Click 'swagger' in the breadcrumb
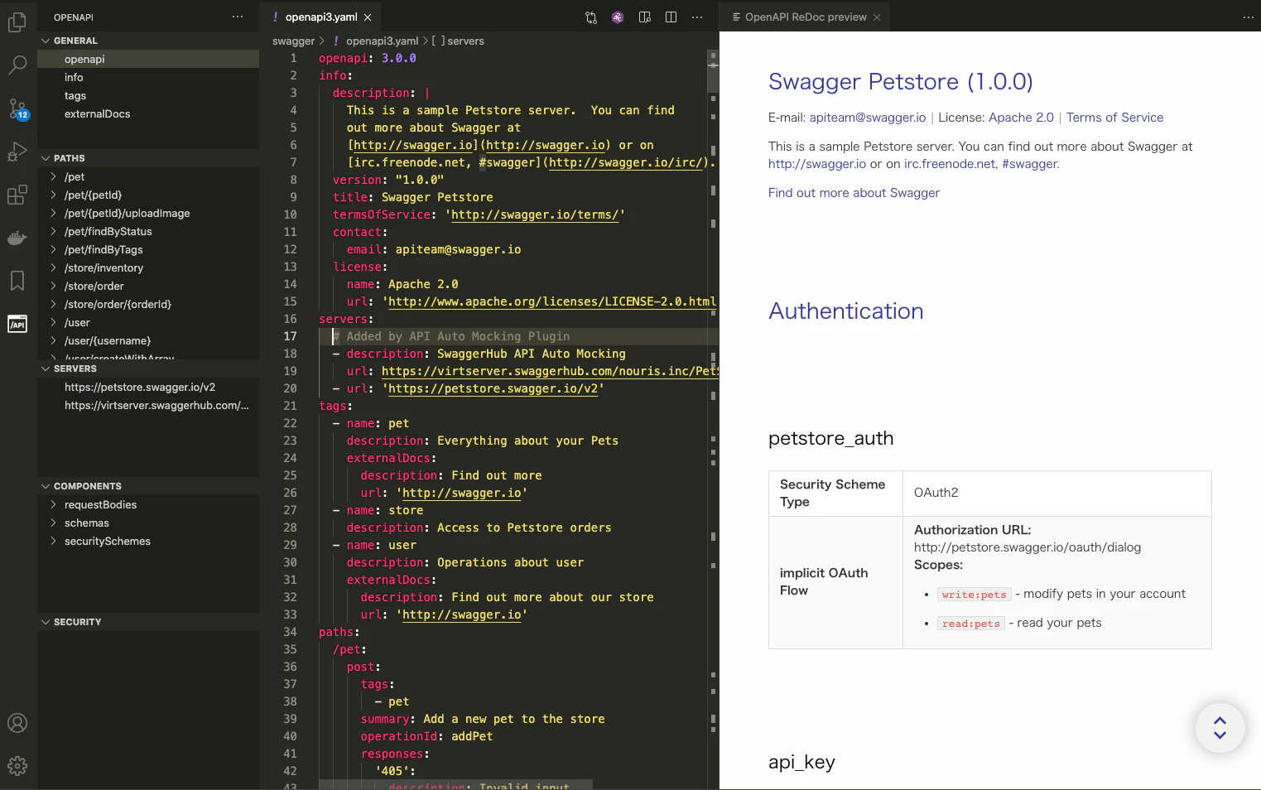1261x790 pixels. tap(293, 41)
